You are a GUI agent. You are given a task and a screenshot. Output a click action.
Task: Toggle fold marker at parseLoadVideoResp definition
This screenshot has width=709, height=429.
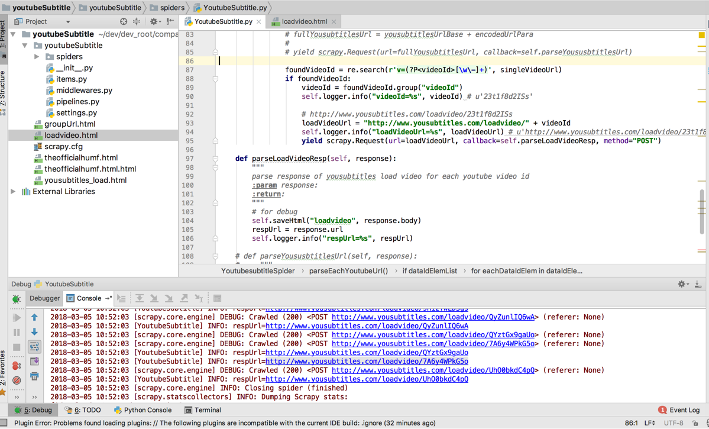[x=216, y=159]
